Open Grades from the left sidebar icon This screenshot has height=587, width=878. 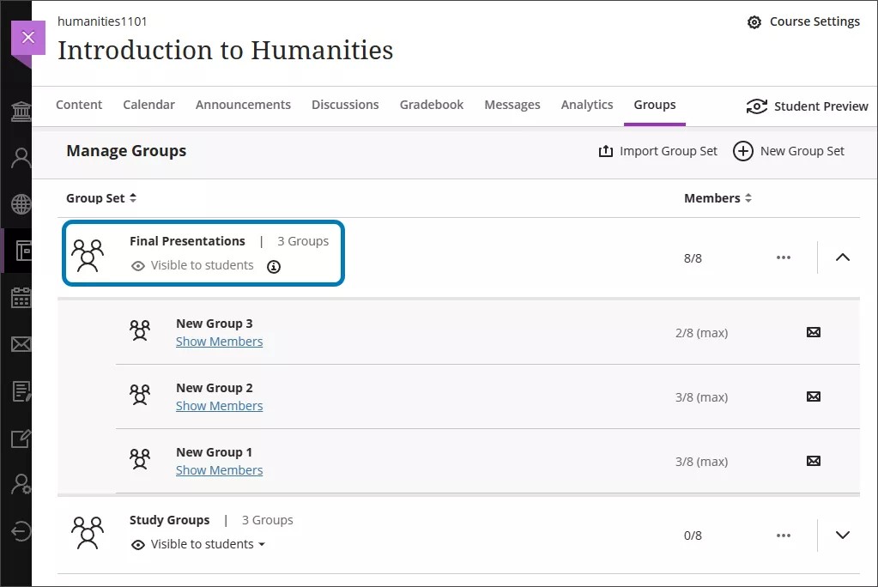(x=21, y=391)
